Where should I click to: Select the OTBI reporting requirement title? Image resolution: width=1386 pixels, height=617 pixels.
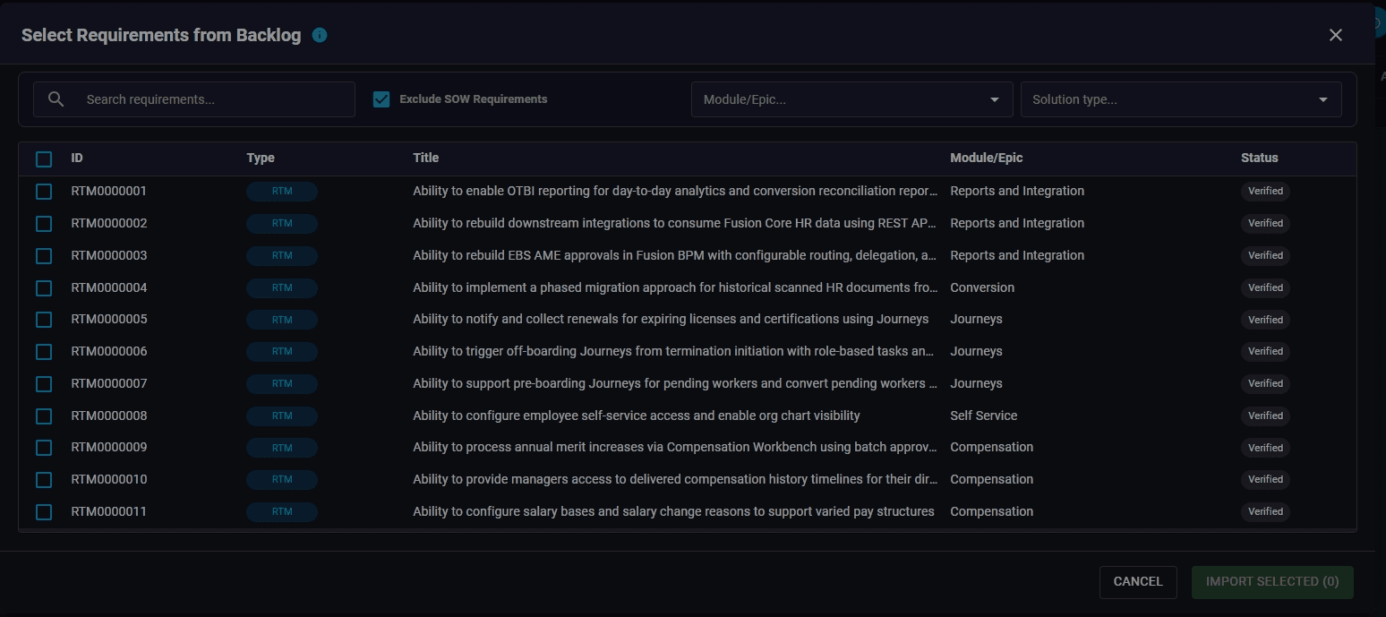pyautogui.click(x=675, y=191)
